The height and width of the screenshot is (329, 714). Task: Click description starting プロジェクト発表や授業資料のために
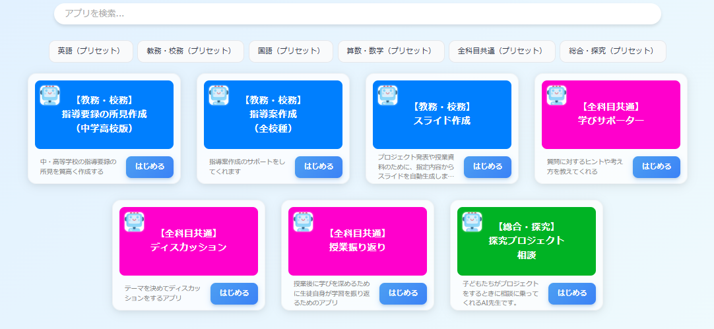pyautogui.click(x=416, y=167)
